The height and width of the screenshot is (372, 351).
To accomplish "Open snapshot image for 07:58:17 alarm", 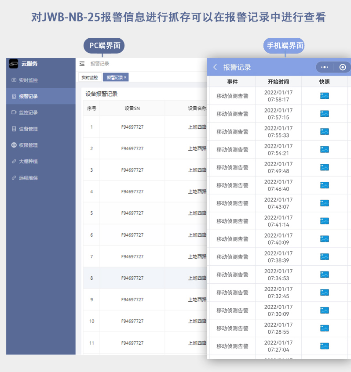I will 324,96.
